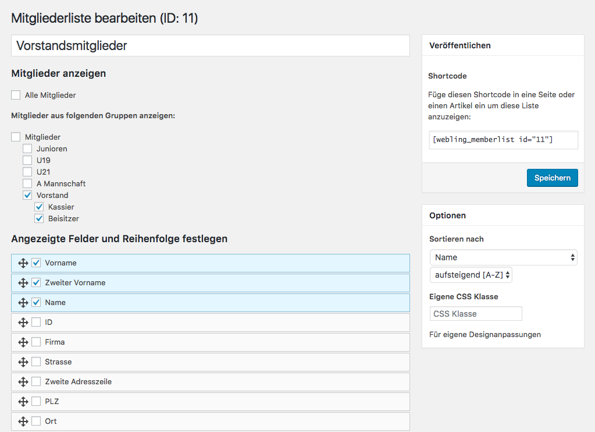Viewport: 595px width, 432px height.
Task: Uncheck the Kassier subgroup
Action: (39, 207)
